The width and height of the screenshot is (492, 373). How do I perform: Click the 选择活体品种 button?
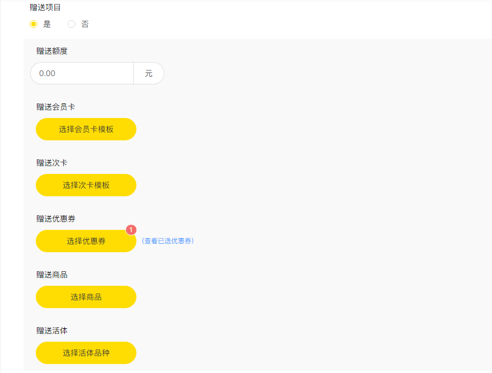(86, 353)
